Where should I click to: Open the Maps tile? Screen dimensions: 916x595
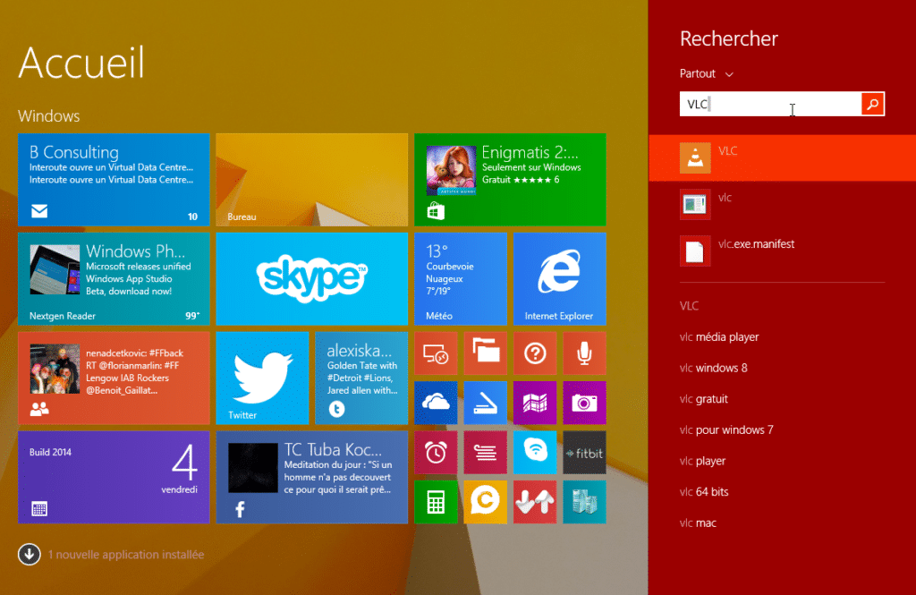tap(535, 403)
